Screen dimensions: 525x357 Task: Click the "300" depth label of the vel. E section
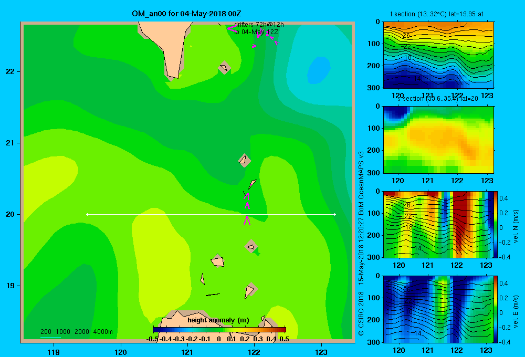(x=374, y=342)
